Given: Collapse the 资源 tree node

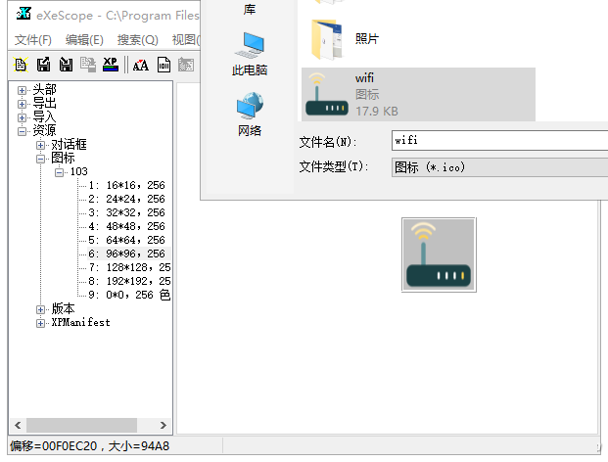Looking at the screenshot, I should click(x=22, y=131).
